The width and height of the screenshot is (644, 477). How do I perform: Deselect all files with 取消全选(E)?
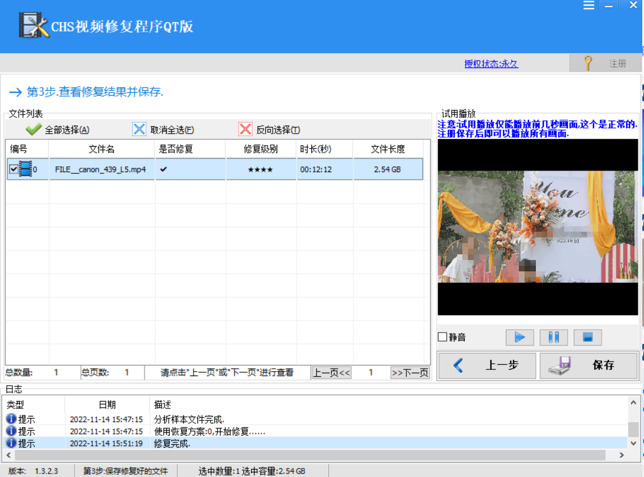[x=164, y=130]
